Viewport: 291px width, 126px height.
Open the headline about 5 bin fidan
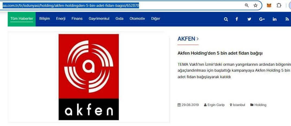click(x=220, y=53)
